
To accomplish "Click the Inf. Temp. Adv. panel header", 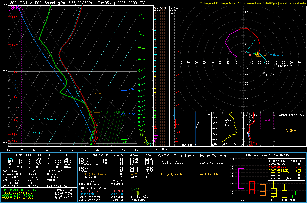I will [174, 11].
